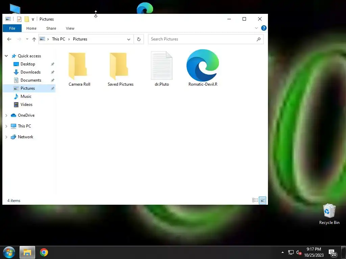Switch to the Home ribbon tab
This screenshot has width=346, height=259.
[x=31, y=28]
